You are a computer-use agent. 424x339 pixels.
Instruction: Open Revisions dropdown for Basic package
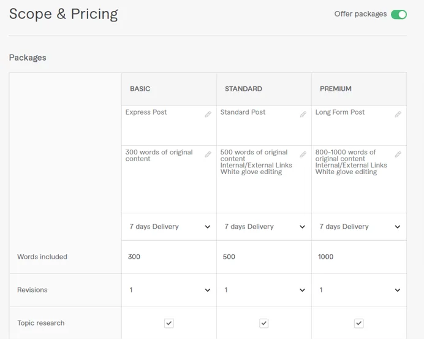click(x=169, y=290)
